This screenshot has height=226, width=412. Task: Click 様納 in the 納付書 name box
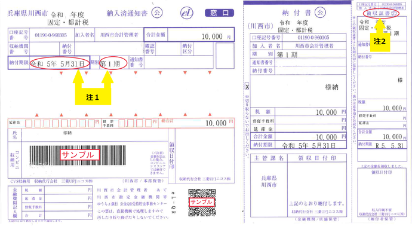coord(331,87)
